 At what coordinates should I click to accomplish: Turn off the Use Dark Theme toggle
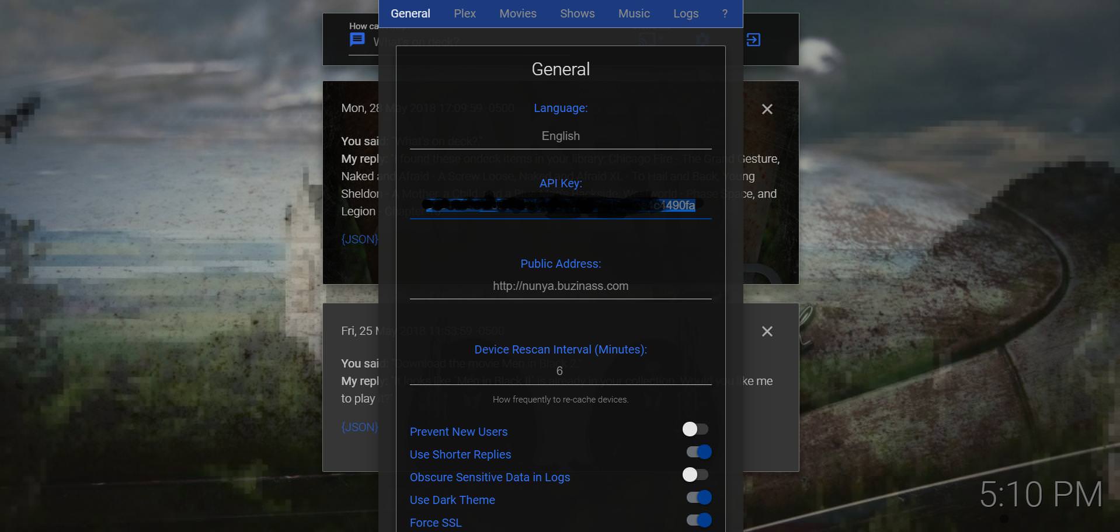click(699, 498)
